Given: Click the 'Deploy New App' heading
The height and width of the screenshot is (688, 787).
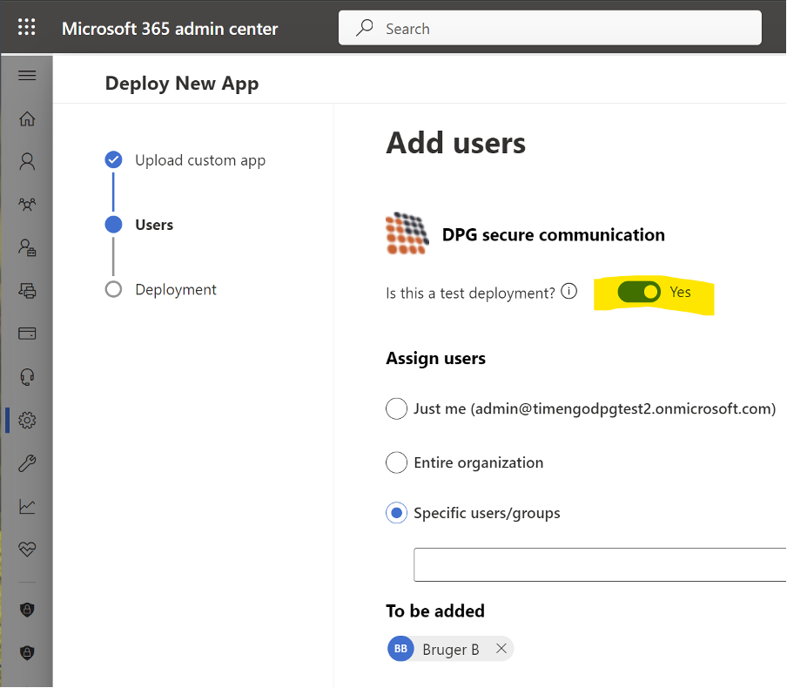Looking at the screenshot, I should coord(182,84).
